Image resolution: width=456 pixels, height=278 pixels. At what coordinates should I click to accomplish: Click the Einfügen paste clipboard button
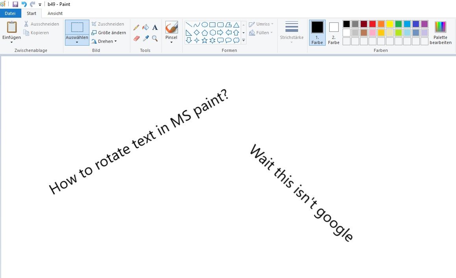[12, 27]
